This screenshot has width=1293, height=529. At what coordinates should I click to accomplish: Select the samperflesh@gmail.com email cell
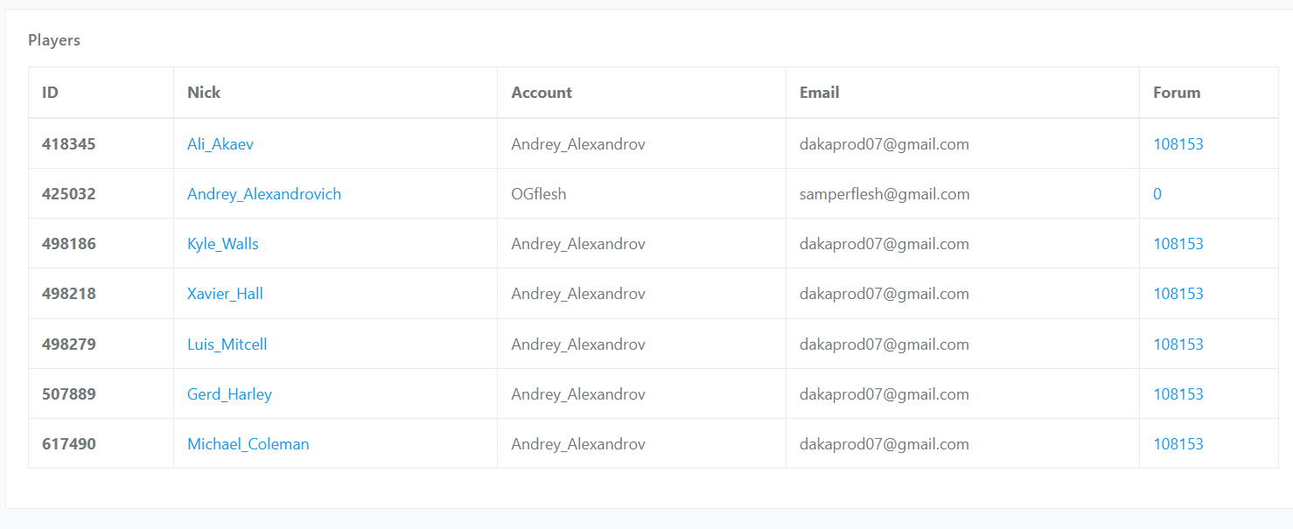884,194
